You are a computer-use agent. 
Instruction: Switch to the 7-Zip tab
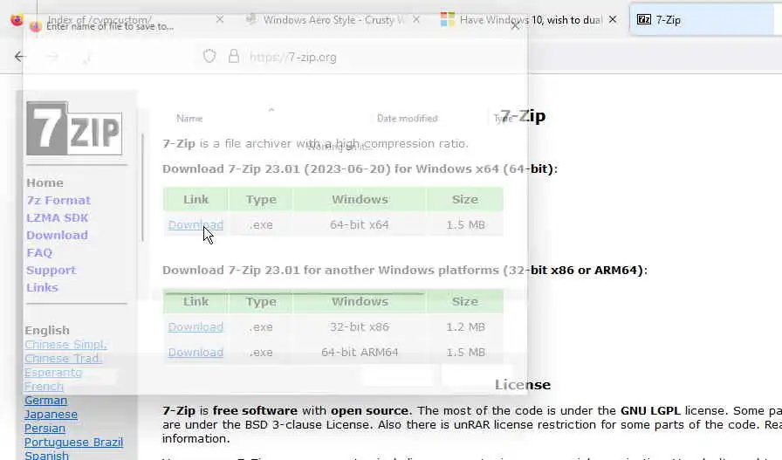703,20
